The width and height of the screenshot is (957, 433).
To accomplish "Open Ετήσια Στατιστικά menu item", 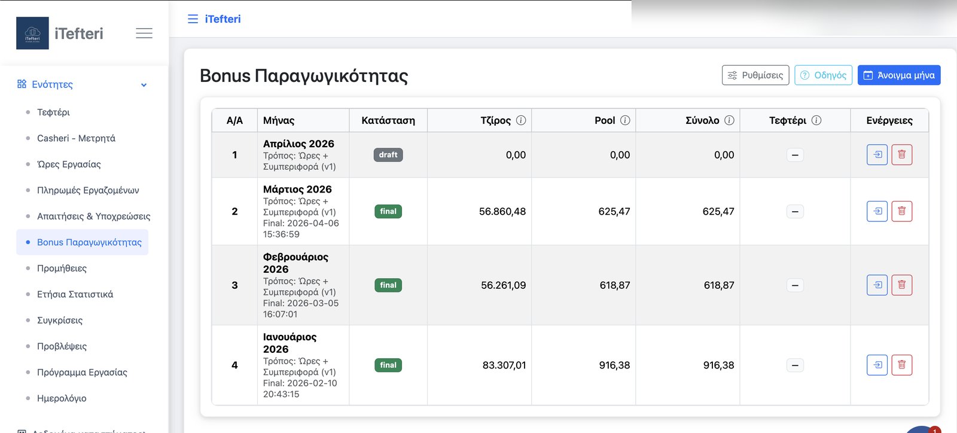I will [x=75, y=294].
